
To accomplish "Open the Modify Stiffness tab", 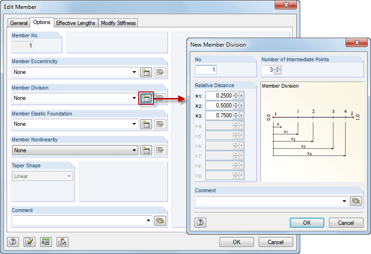I will 118,23.
